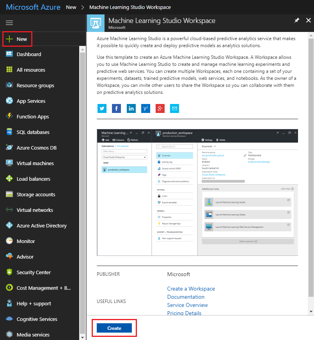
Task: Open Security Center
Action: (34, 272)
